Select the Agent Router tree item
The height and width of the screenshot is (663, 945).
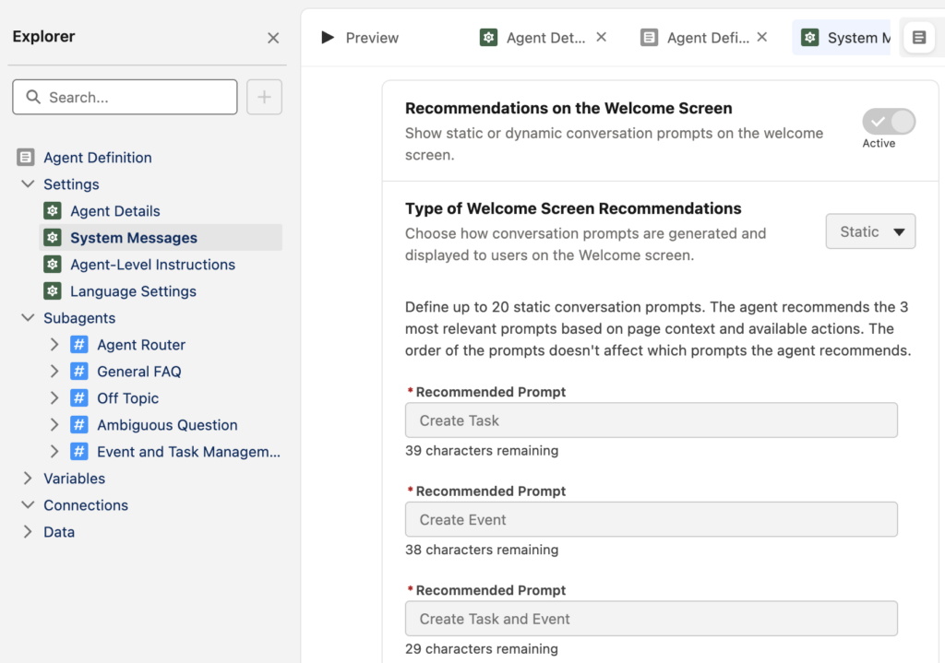click(141, 345)
